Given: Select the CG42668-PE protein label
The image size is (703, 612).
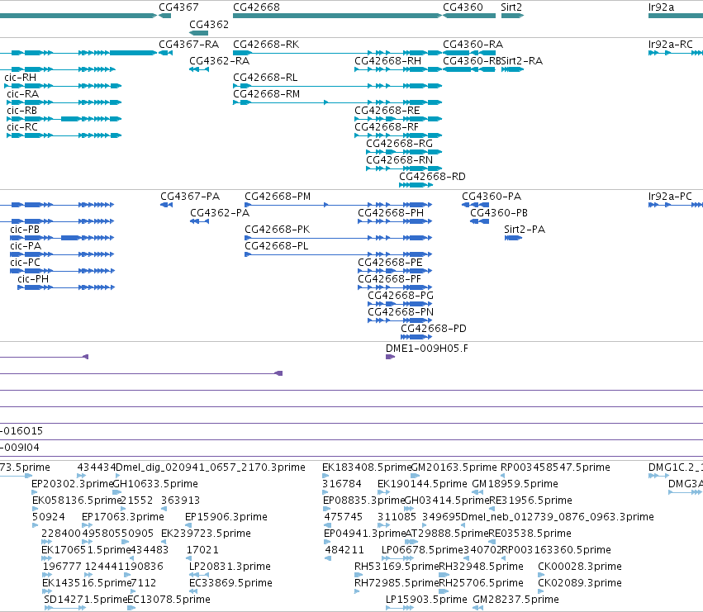Looking at the screenshot, I should click(390, 263).
